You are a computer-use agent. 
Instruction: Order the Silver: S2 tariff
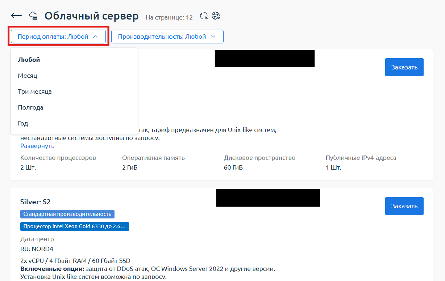(404, 206)
